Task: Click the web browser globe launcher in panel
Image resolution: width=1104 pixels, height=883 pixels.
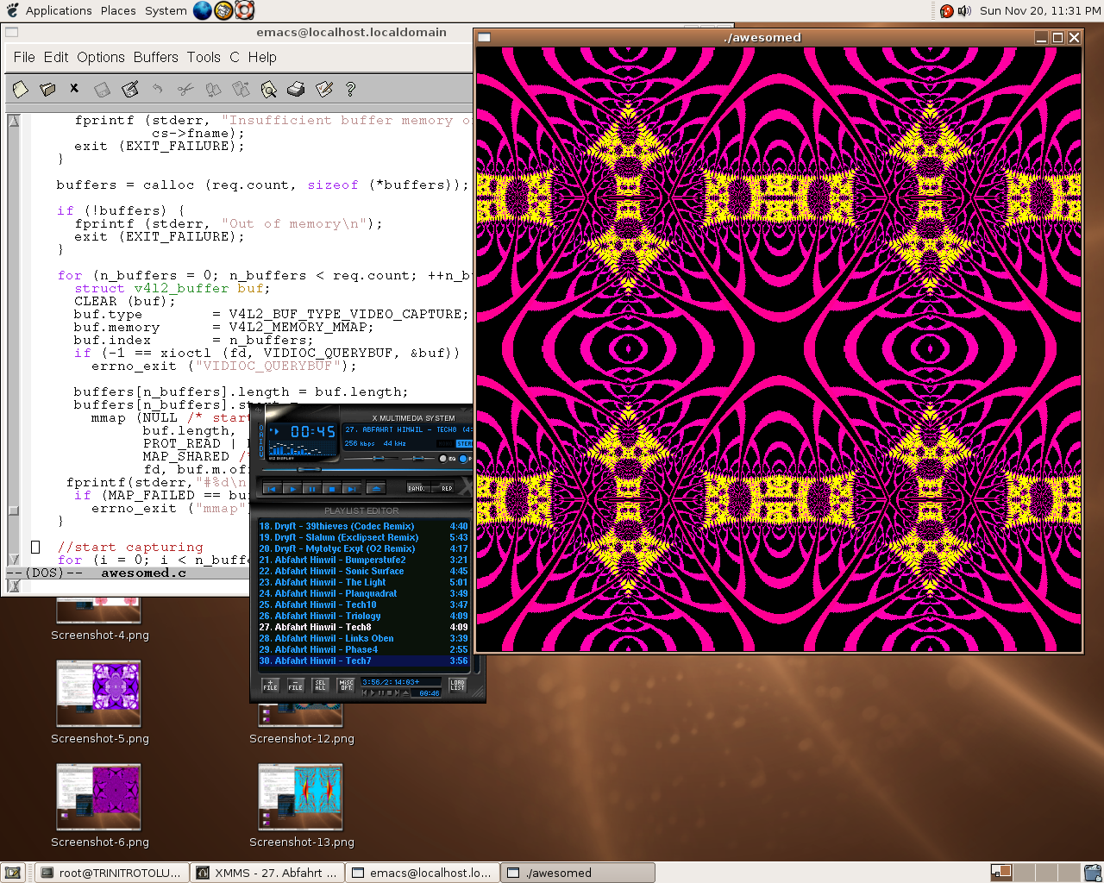Action: click(x=203, y=10)
